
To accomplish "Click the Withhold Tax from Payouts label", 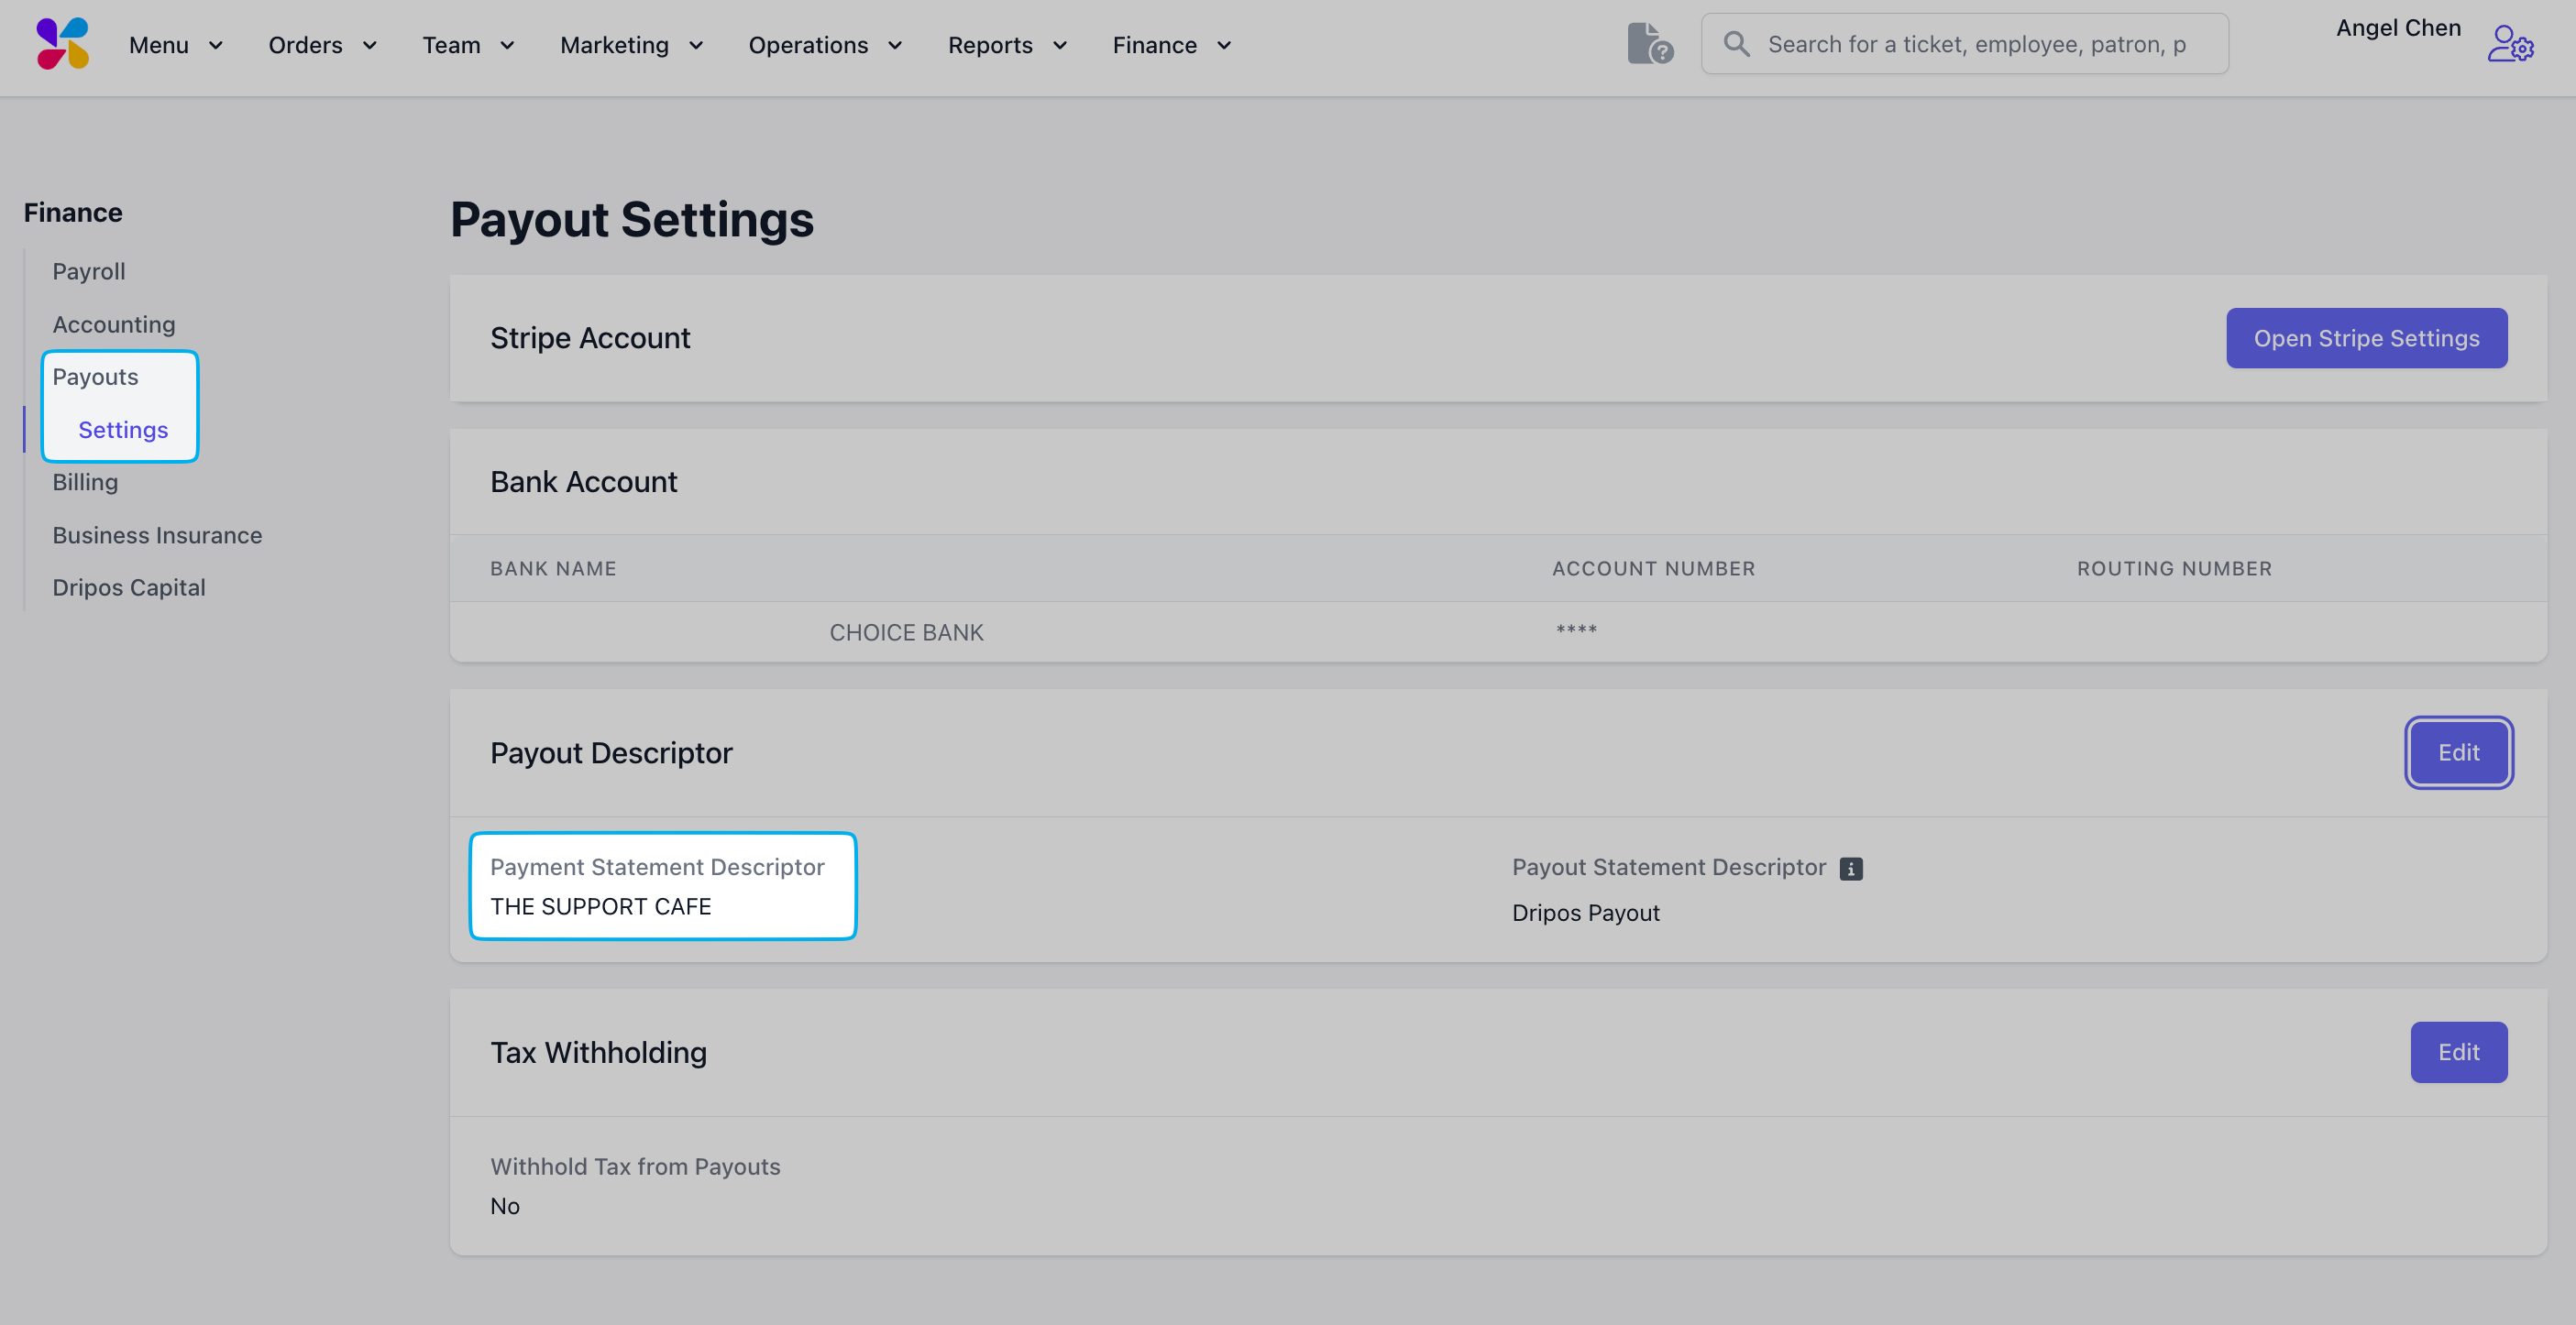I will click(635, 1166).
